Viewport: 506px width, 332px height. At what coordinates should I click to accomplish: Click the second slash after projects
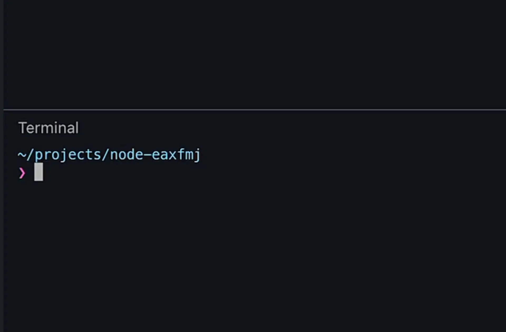coord(105,155)
